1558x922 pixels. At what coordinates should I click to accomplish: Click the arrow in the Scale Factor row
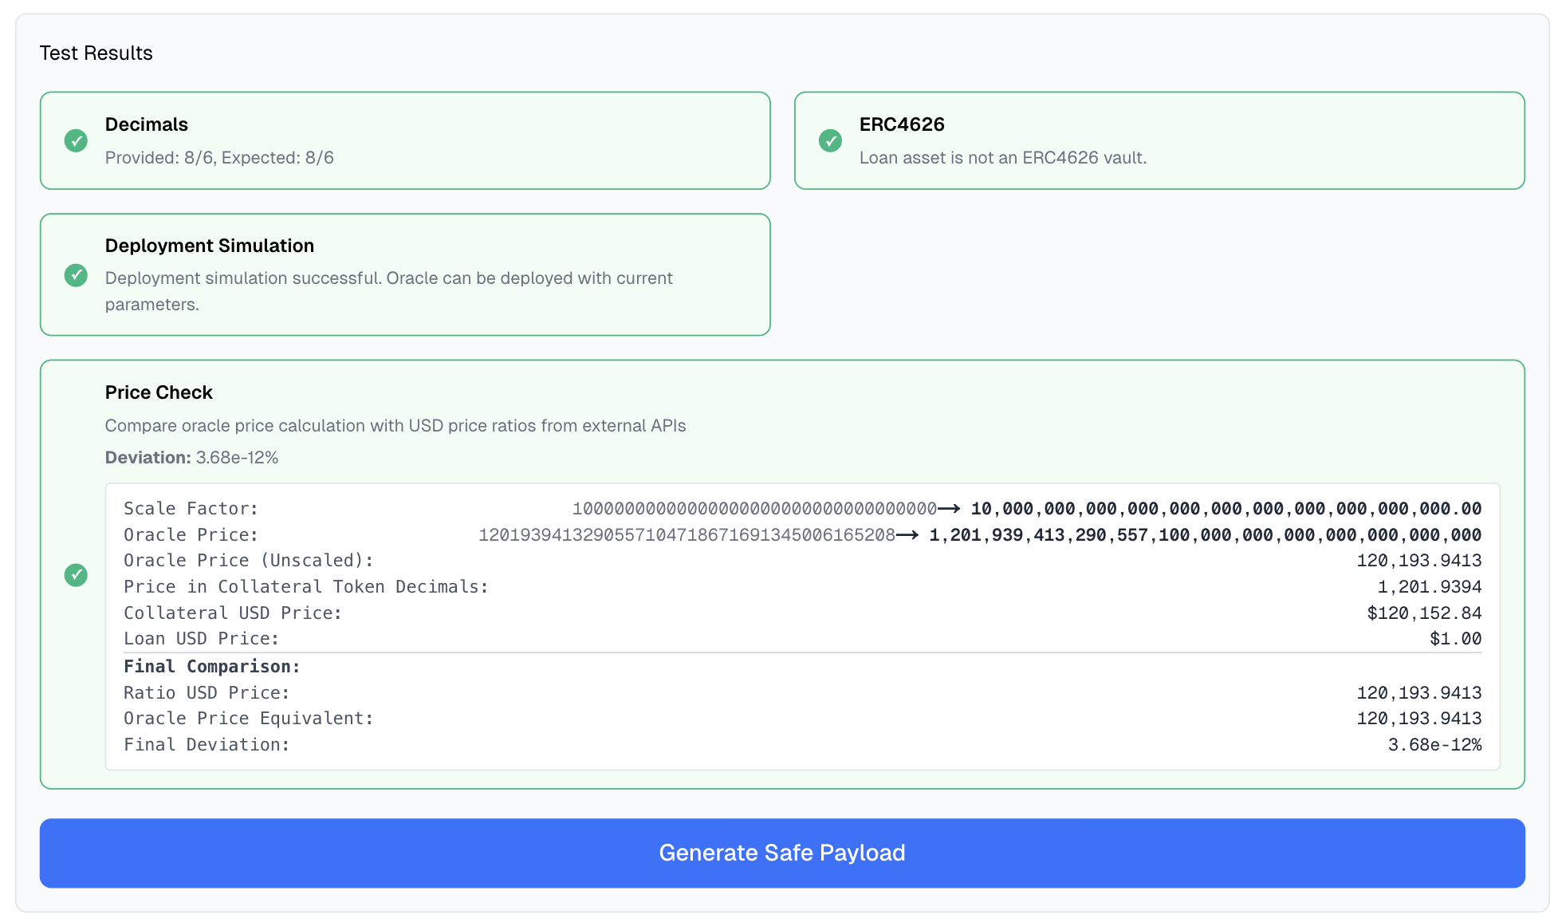[x=949, y=509]
